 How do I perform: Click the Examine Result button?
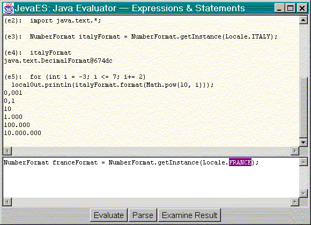(x=189, y=215)
